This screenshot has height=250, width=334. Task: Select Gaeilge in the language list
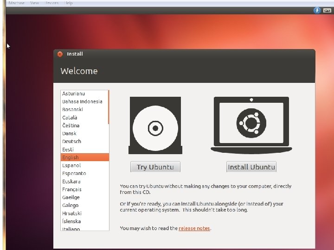84,197
